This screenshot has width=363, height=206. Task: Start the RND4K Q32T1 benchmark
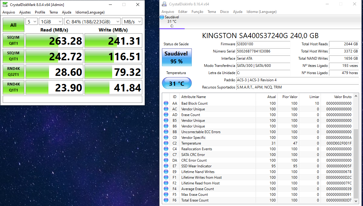pyautogui.click(x=14, y=72)
